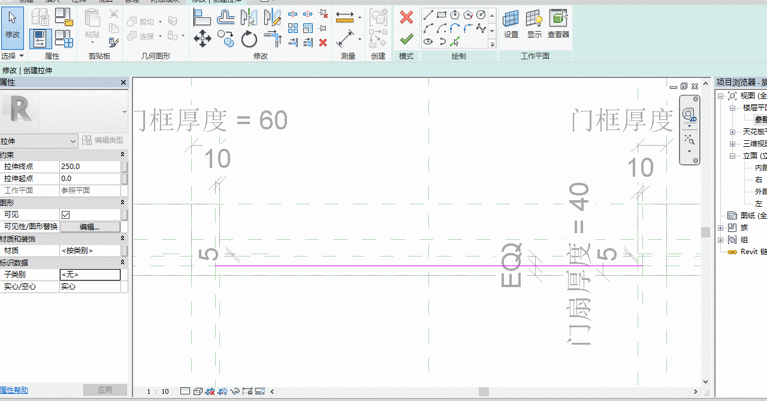The width and height of the screenshot is (767, 401).
Task: Collapse the 图形 (Graphics) section
Action: 123,203
